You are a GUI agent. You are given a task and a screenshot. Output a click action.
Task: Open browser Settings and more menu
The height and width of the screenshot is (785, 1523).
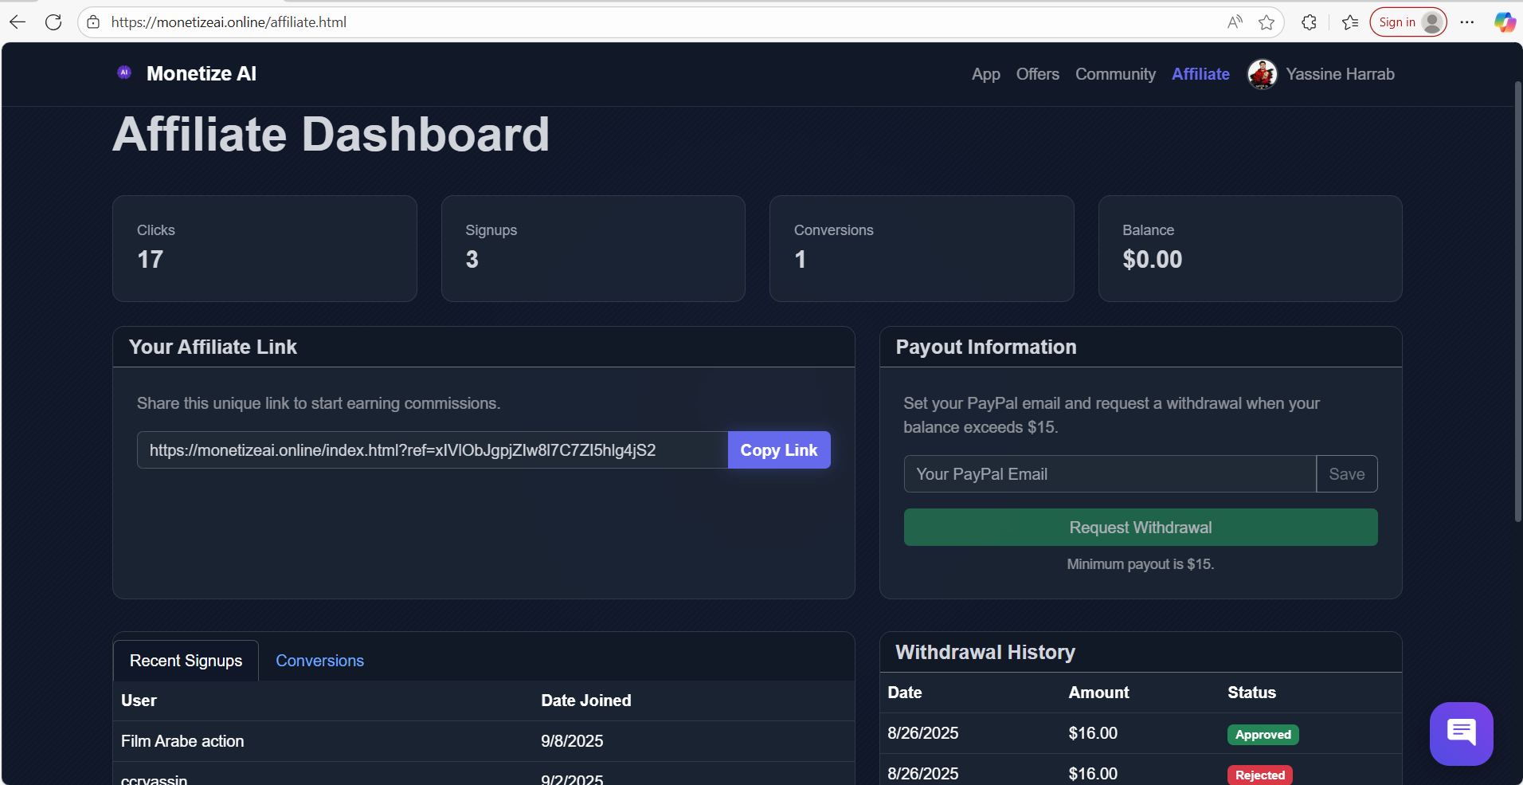1467,22
